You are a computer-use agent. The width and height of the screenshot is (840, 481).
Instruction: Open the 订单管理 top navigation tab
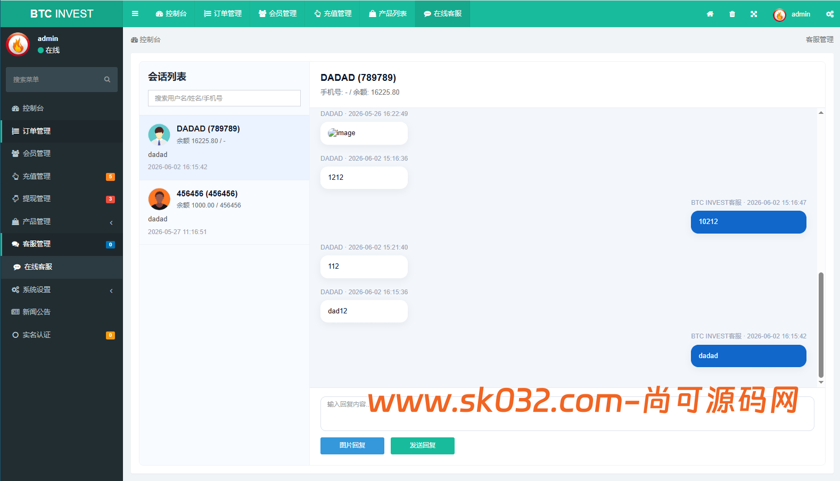(223, 14)
